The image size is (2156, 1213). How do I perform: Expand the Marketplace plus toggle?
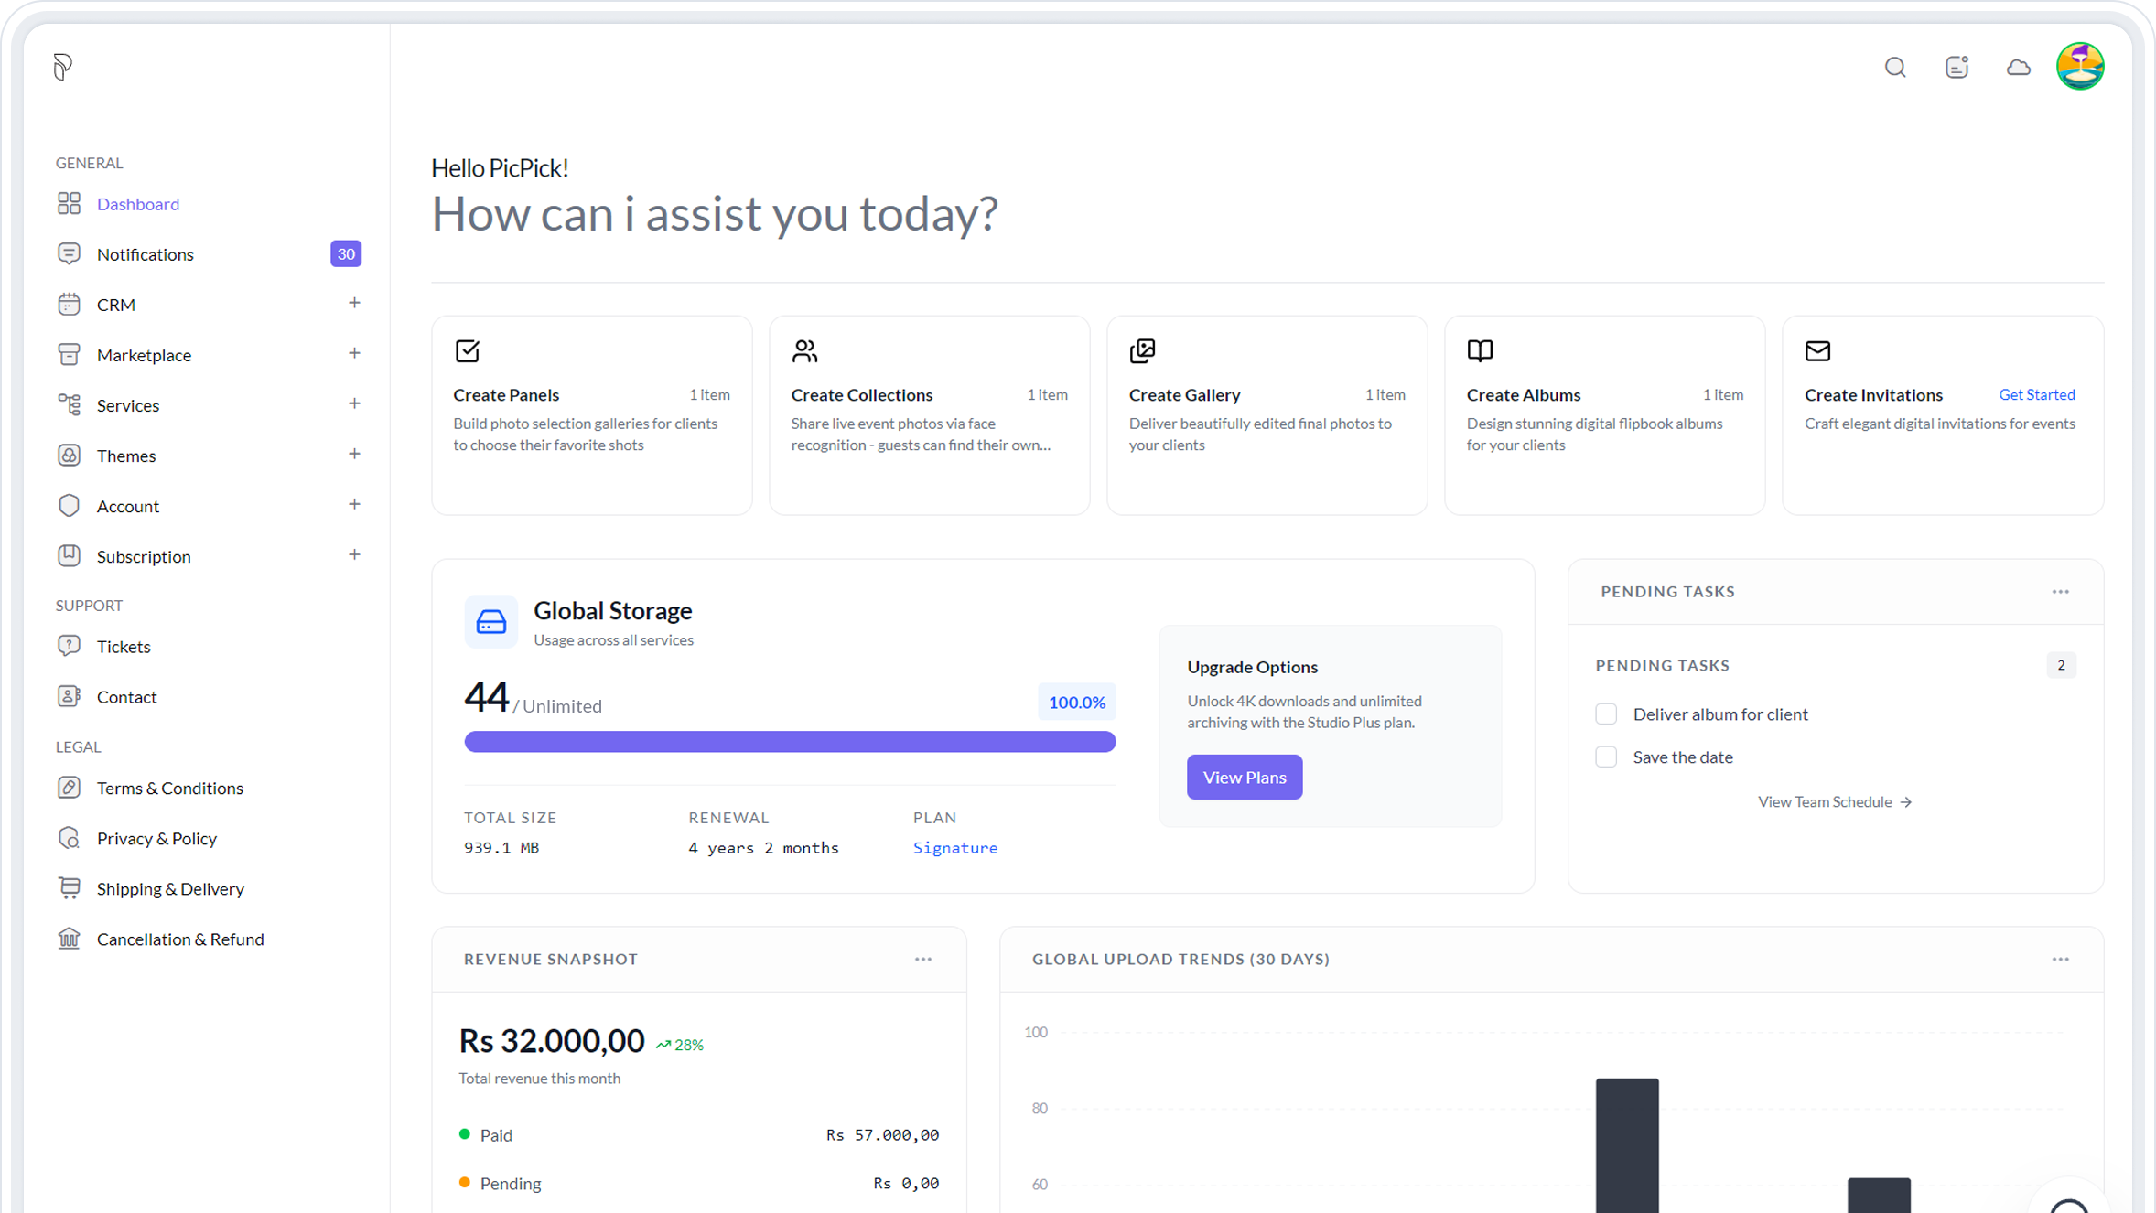pyautogui.click(x=354, y=353)
